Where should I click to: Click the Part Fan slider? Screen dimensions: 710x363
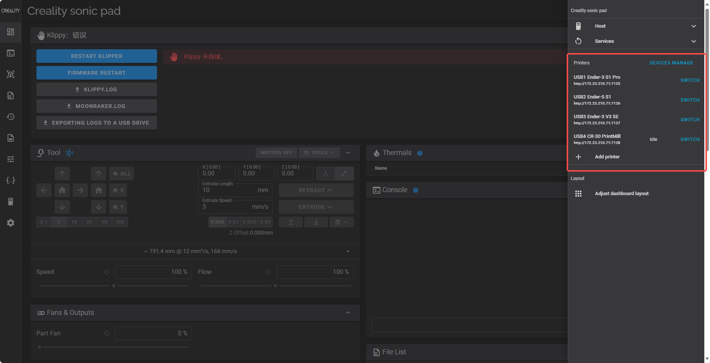click(114, 347)
